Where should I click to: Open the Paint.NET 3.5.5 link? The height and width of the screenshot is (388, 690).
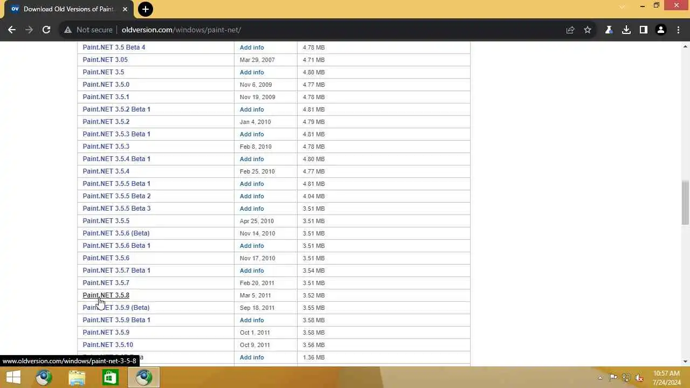coord(106,221)
